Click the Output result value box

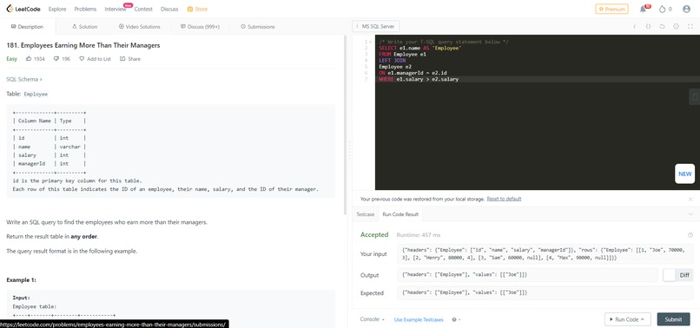point(527,275)
